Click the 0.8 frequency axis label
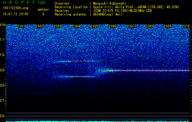This screenshot has height=122, width=192. [3, 85]
